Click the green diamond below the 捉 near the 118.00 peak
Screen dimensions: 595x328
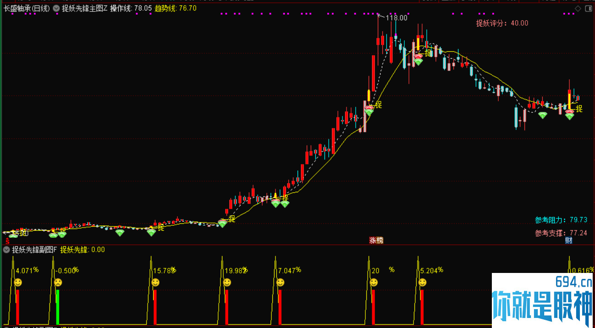click(x=418, y=61)
